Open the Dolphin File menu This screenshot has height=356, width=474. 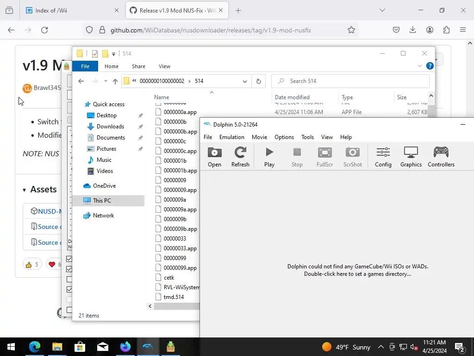pyautogui.click(x=208, y=137)
